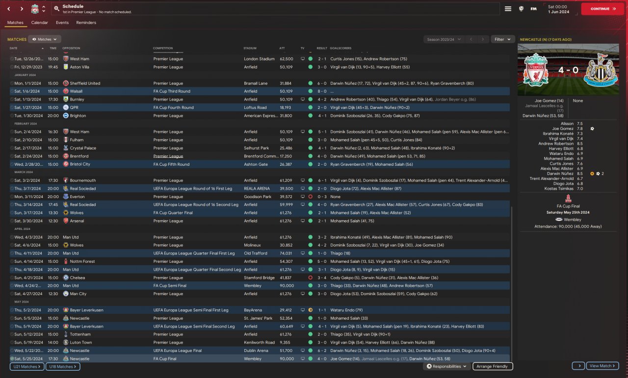Tick the selection circle for the Chelsea match
628x378 pixels.
point(12,277)
